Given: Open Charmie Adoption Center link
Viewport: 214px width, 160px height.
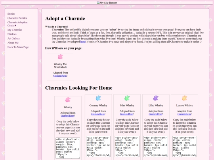Looking at the screenshot, I should click(x=17, y=24).
